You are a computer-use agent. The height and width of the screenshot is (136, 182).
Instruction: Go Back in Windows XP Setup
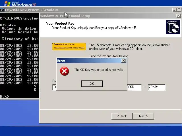point(122,116)
